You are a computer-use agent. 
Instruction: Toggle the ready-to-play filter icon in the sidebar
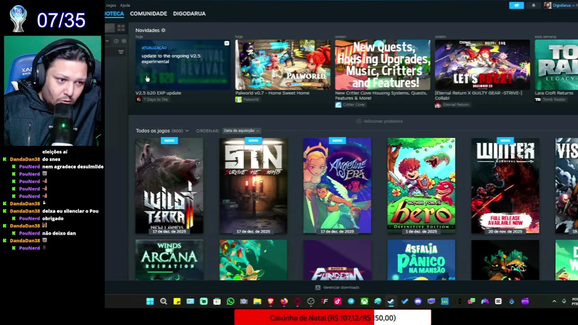pyautogui.click(x=124, y=41)
